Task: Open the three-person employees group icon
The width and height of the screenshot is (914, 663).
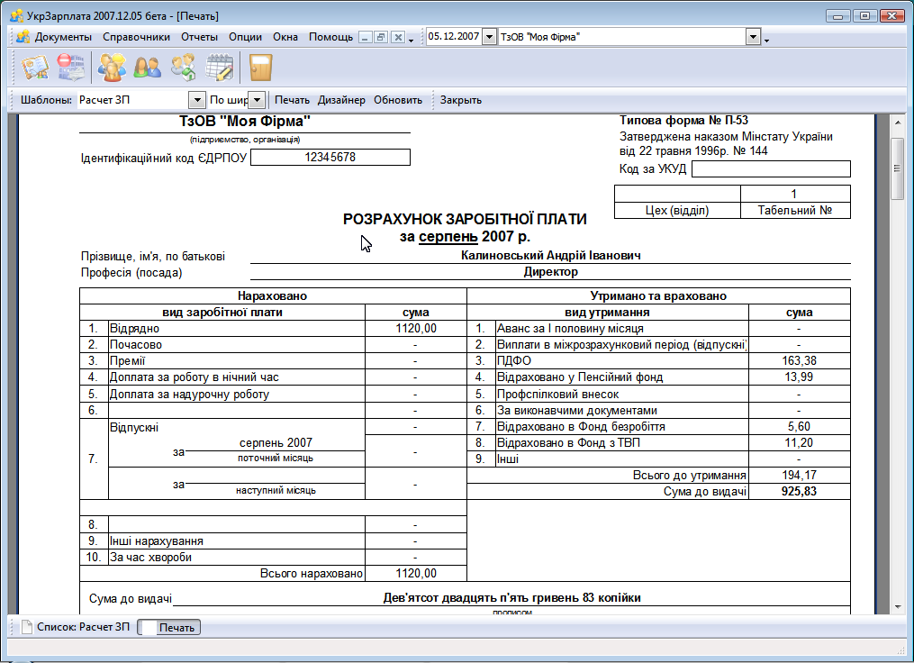Action: point(113,68)
